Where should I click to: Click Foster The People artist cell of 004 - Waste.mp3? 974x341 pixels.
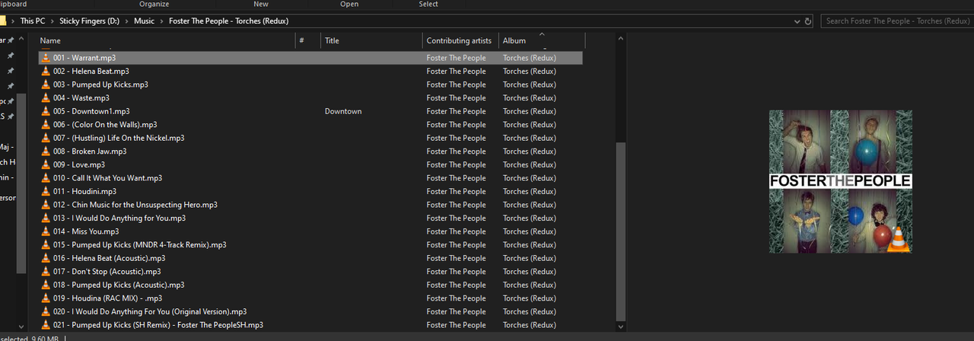(x=456, y=98)
